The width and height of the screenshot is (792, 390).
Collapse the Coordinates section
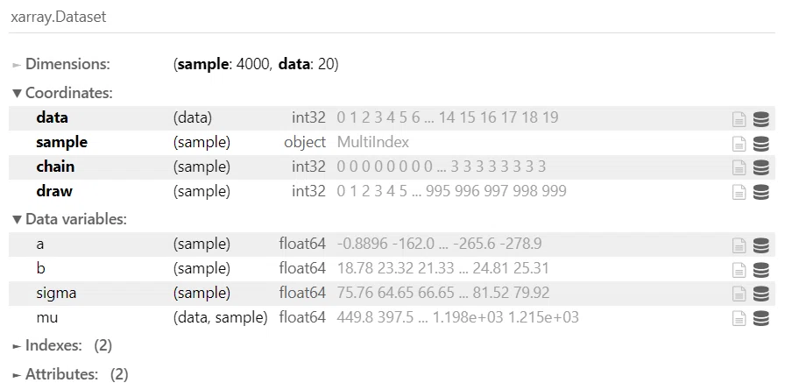pyautogui.click(x=62, y=93)
